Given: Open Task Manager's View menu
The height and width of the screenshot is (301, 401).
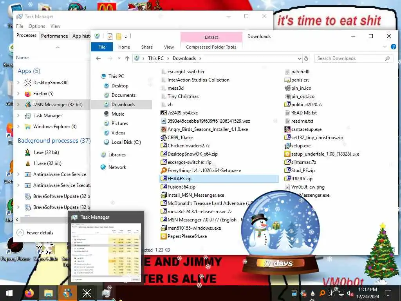Looking at the screenshot, I should [x=55, y=26].
